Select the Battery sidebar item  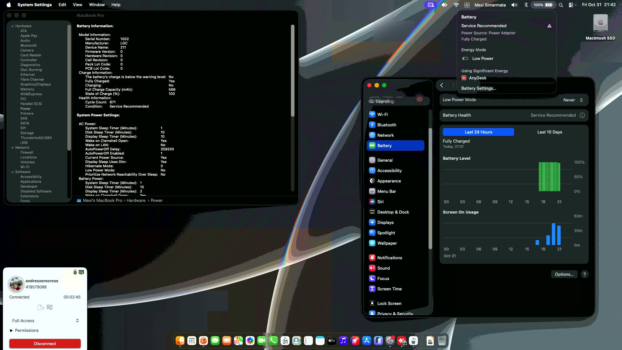point(395,146)
